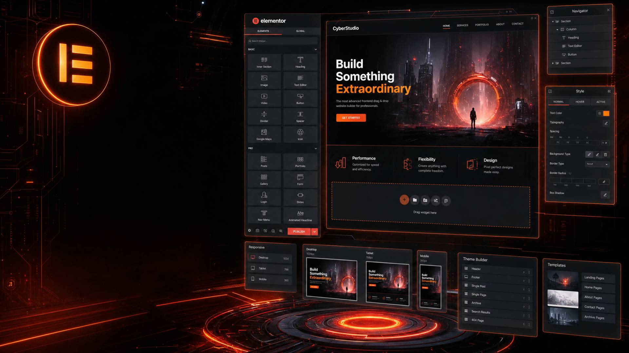Select the Animated Headline widget
The image size is (629, 353).
(300, 215)
